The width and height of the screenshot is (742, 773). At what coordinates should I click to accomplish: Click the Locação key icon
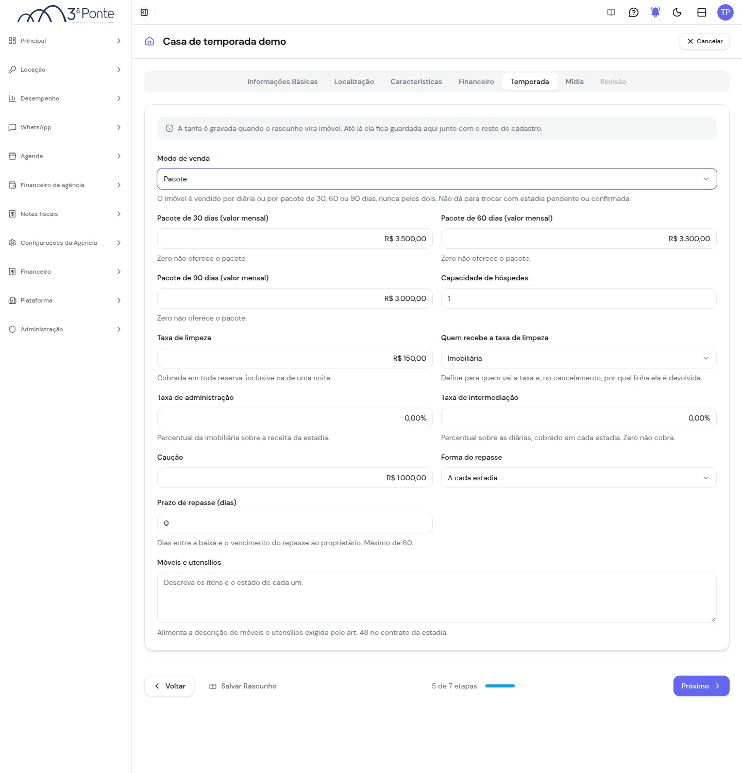click(x=12, y=70)
